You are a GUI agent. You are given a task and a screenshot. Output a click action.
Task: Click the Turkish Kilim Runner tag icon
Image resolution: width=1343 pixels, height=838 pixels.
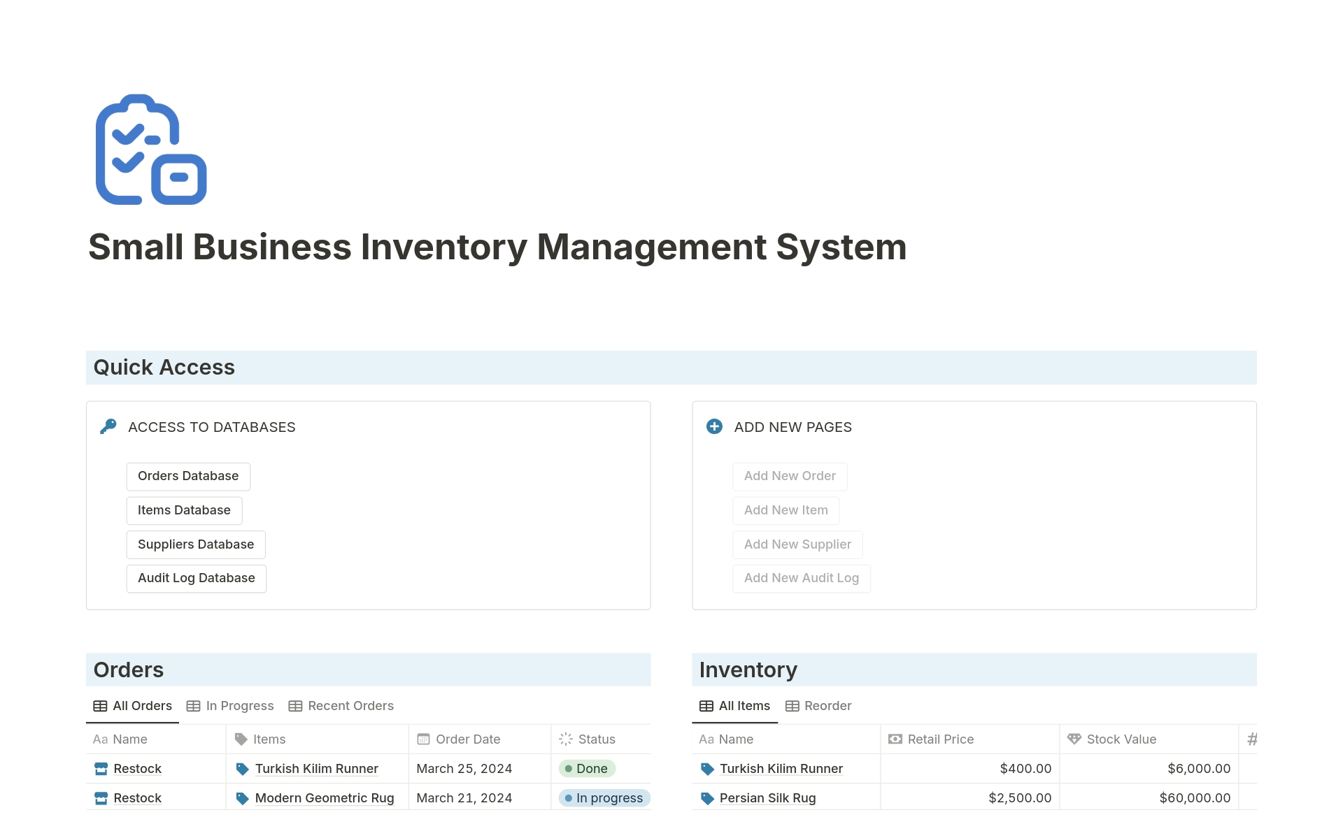tap(243, 769)
